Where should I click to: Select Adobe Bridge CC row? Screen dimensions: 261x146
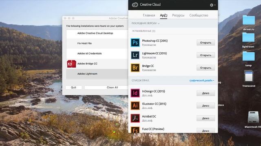(97, 64)
